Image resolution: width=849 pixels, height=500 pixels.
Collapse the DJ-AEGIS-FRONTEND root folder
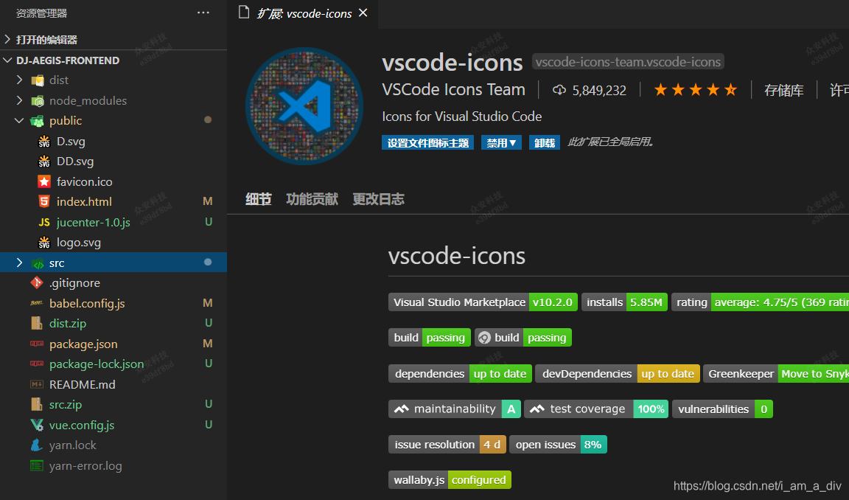click(x=7, y=60)
